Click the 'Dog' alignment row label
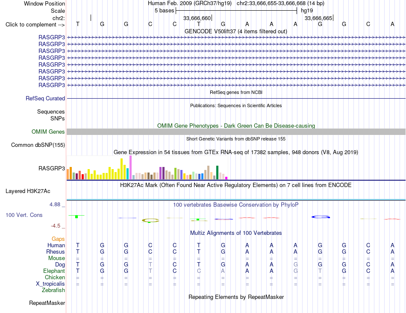 point(60,265)
